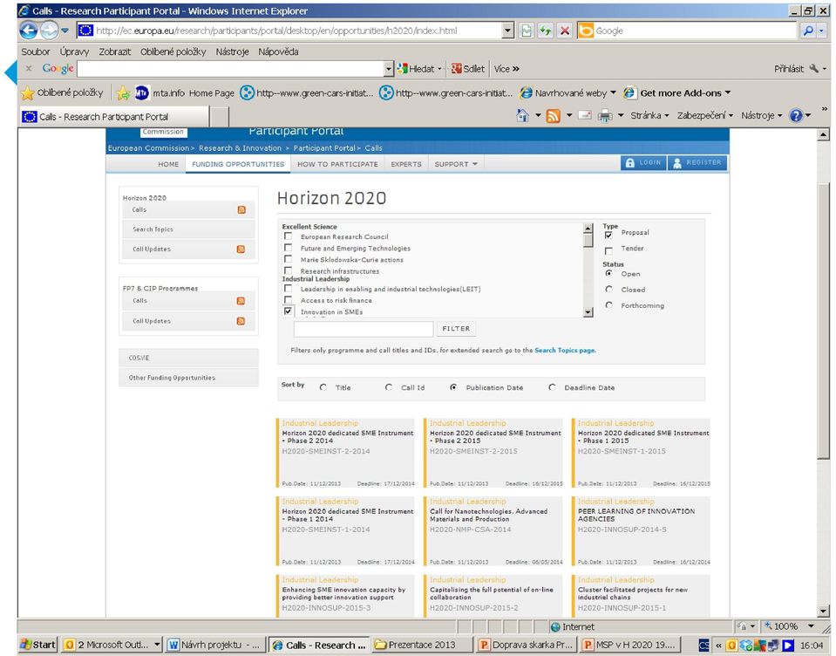
Task: Open the browser Home icon
Action: [x=522, y=115]
